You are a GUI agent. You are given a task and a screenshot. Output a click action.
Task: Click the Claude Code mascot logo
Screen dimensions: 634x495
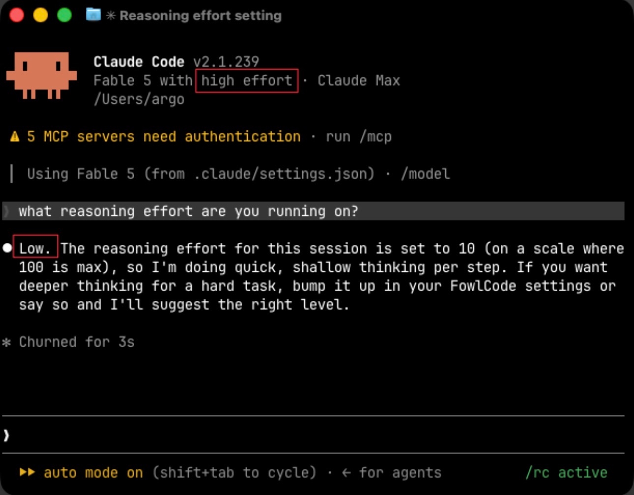(41, 76)
